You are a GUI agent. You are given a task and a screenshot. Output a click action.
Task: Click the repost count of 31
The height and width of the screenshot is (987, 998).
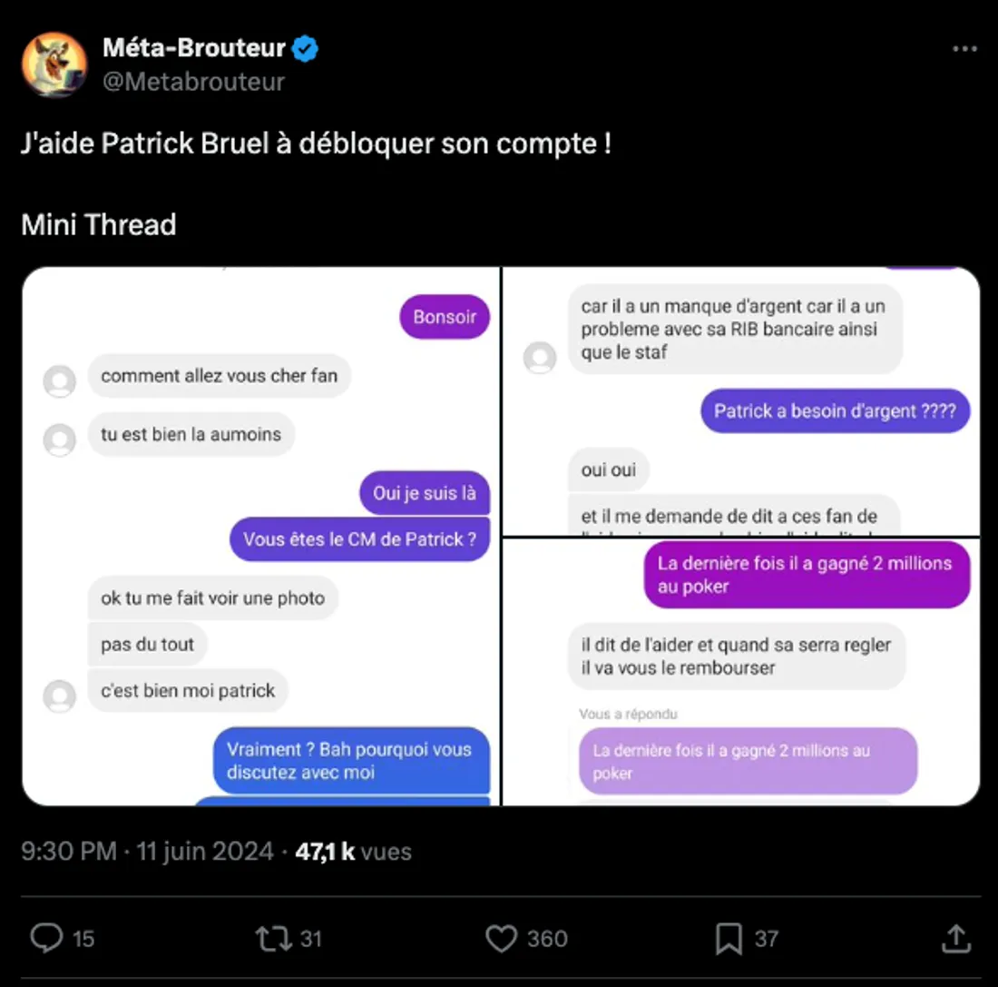click(x=311, y=939)
